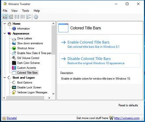
Task: Choose the details list view toolbar button
Action: pos(23,17)
